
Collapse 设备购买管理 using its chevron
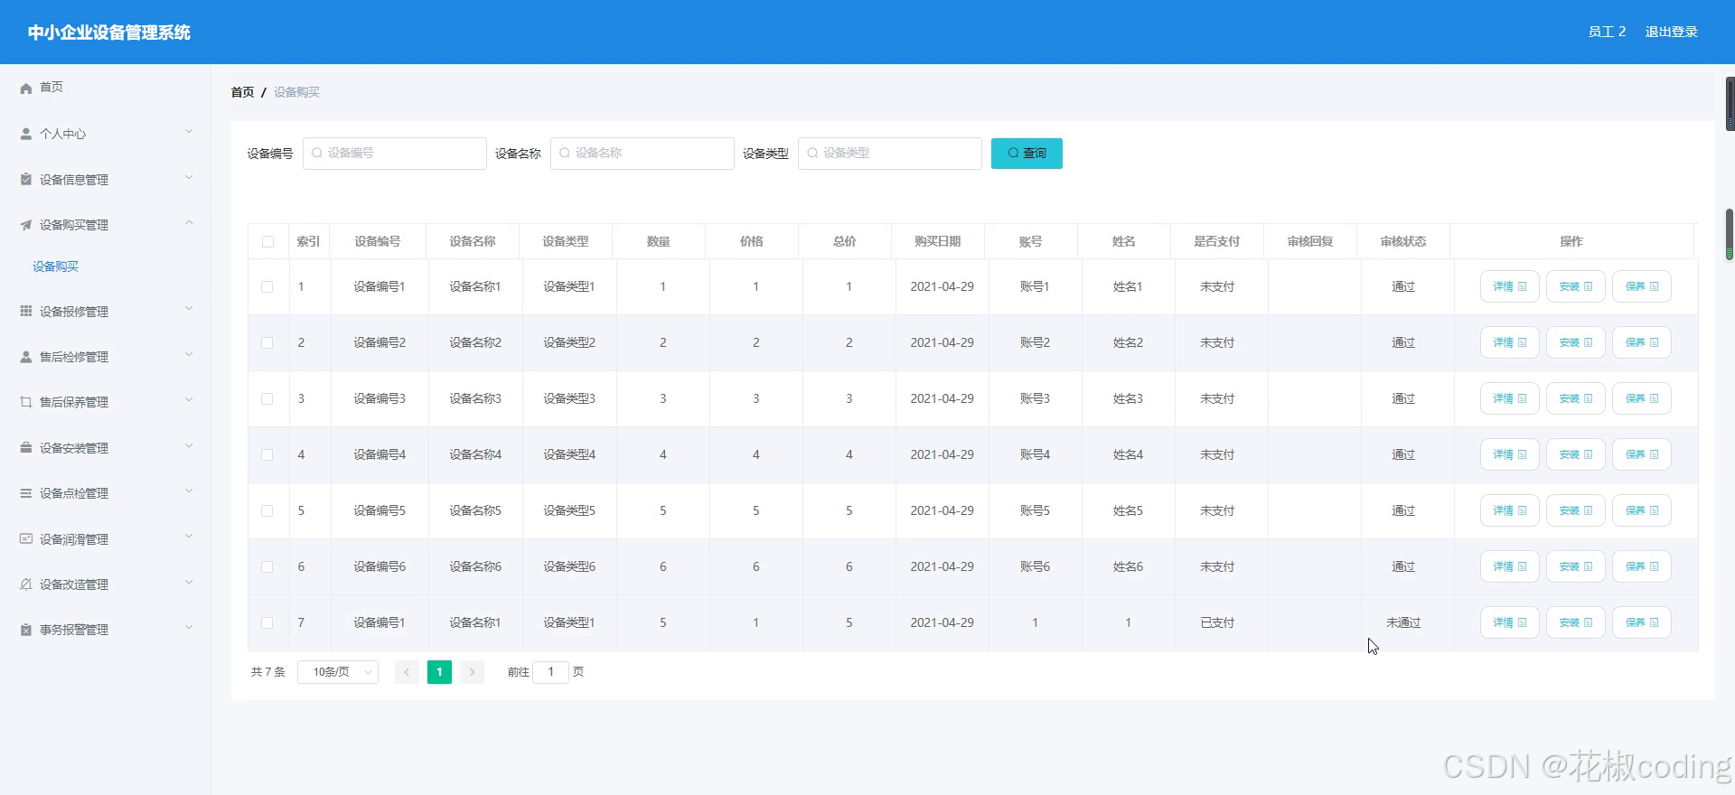(189, 223)
